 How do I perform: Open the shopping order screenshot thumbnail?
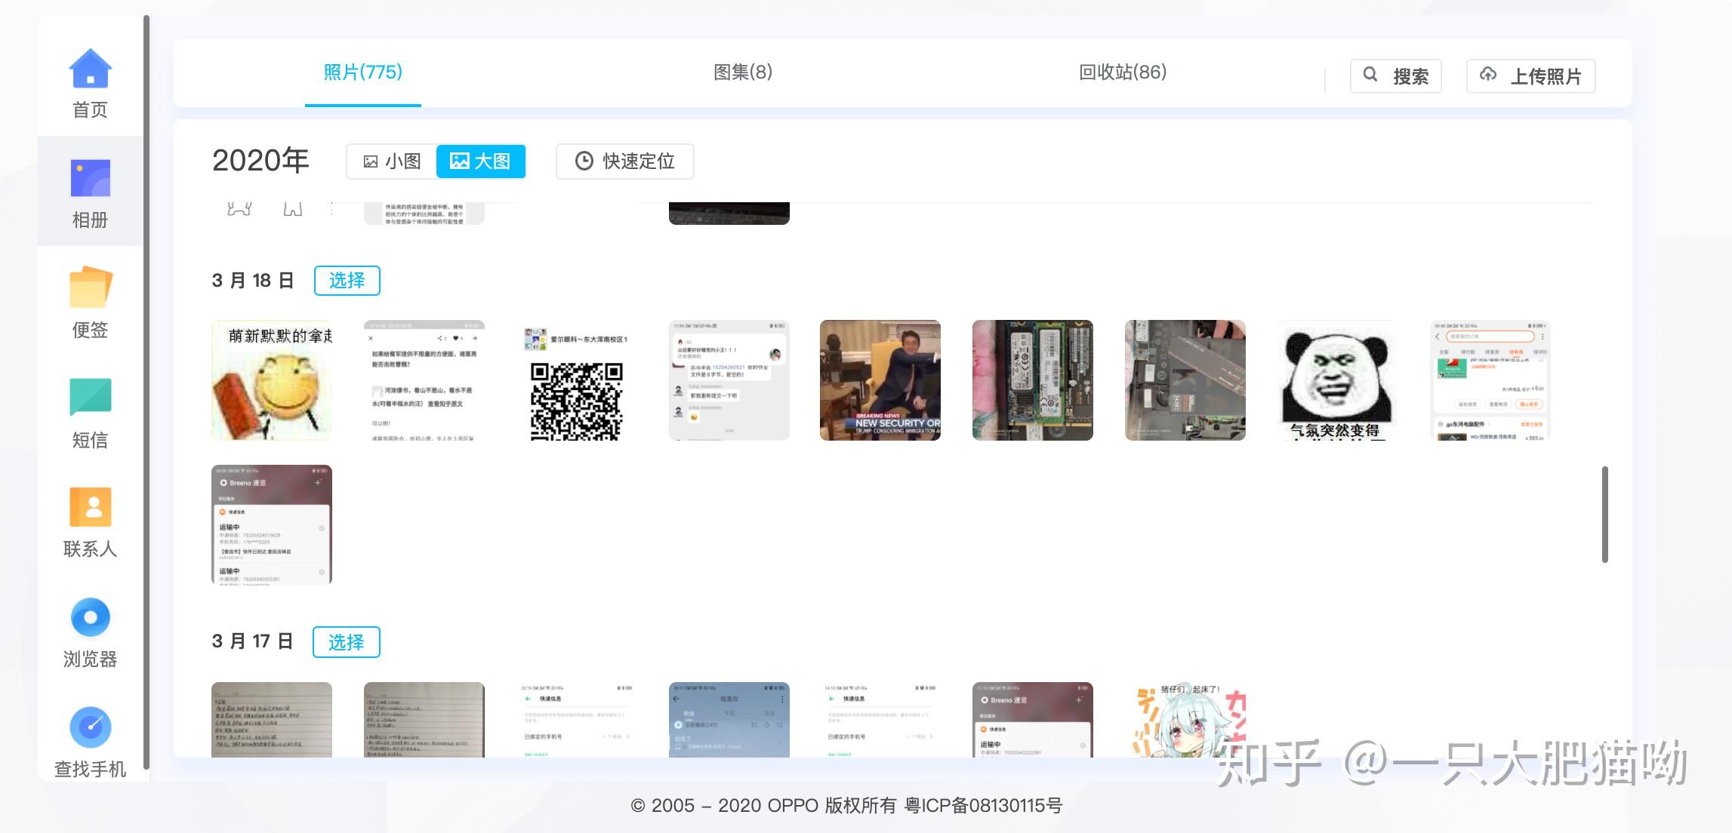tap(1490, 380)
